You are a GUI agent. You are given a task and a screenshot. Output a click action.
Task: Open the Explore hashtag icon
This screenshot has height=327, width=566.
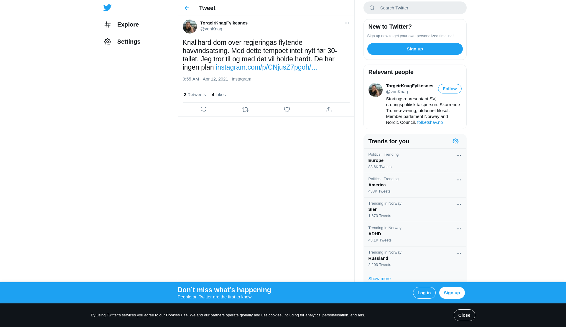108,24
